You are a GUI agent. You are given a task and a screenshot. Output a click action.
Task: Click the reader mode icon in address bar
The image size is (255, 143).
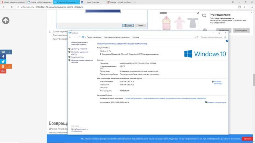click(240, 7)
